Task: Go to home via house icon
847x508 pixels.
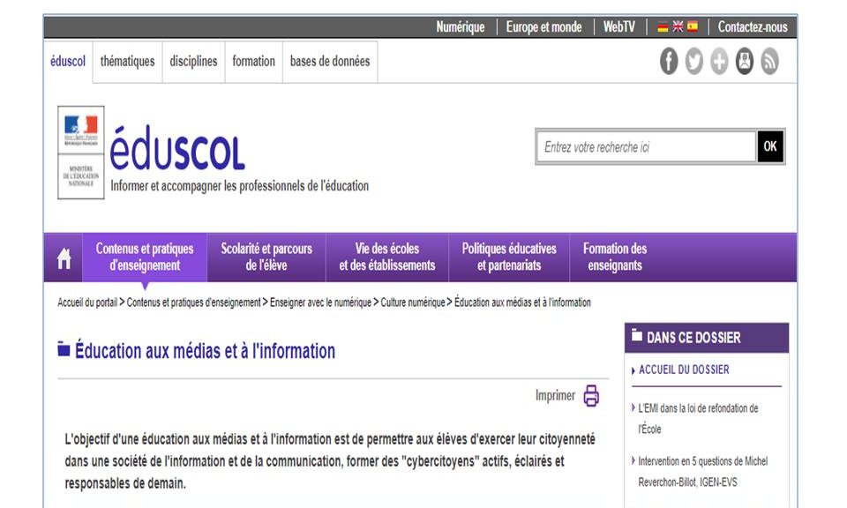Action: 64,258
